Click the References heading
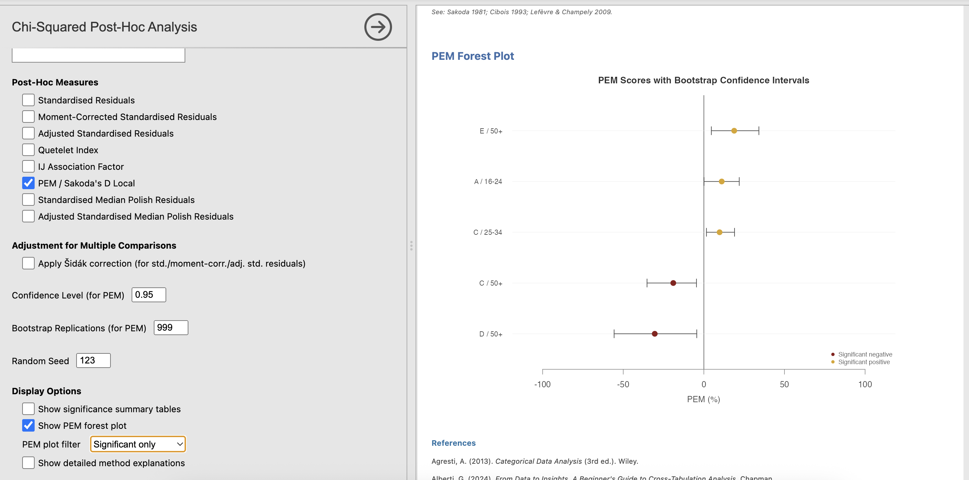The height and width of the screenshot is (480, 969). (453, 443)
